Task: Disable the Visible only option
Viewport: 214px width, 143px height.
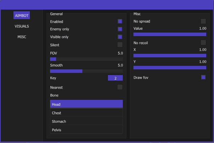Action: 120,37
